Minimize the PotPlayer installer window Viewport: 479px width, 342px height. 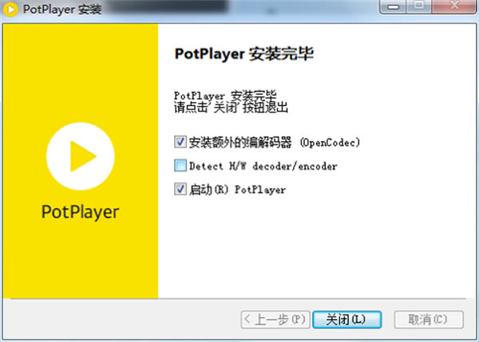click(396, 8)
